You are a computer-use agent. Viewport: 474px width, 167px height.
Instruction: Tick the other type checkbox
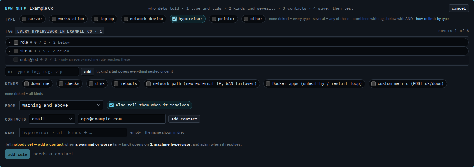tap(246, 19)
